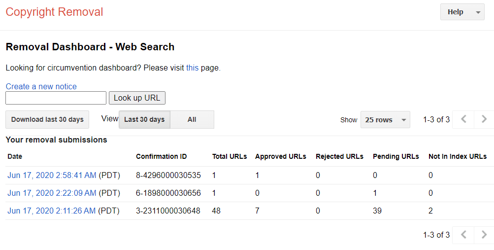This screenshot has width=494, height=250.
Task: Open the Jun 17, 2020 2:11:26 AM submission
Action: [x=52, y=211]
